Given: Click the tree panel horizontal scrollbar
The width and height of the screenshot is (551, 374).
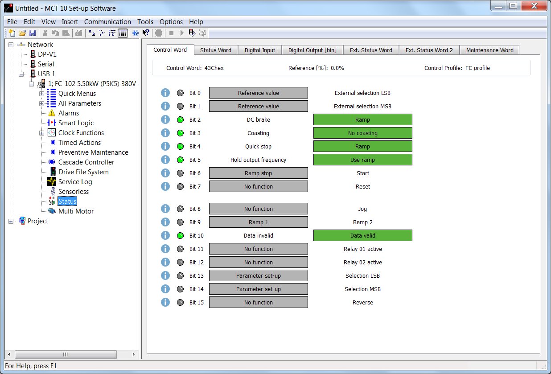Looking at the screenshot, I should (x=65, y=354).
